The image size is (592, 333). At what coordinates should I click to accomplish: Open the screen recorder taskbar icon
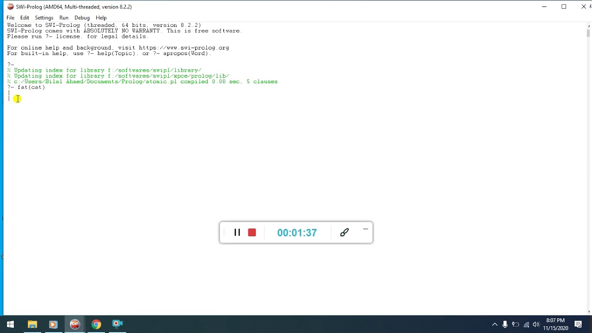(x=117, y=324)
